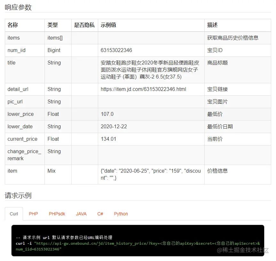The height and width of the screenshot is (261, 276).
Task: Select the currently active Curl tab
Action: pyautogui.click(x=14, y=214)
